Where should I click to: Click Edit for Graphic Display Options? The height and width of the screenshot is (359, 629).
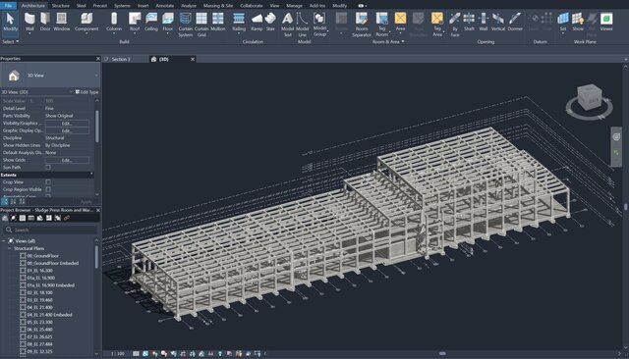[67, 130]
